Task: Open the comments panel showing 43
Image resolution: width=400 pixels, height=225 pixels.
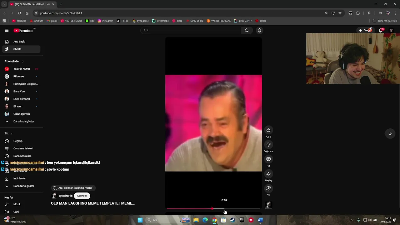Action: pos(268,159)
